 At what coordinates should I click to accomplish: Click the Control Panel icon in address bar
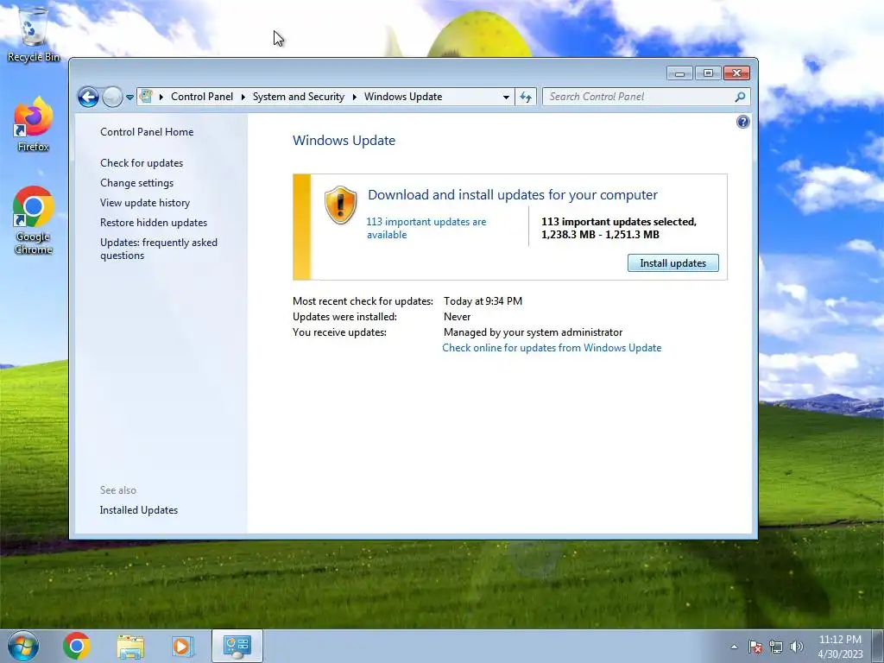(x=146, y=97)
